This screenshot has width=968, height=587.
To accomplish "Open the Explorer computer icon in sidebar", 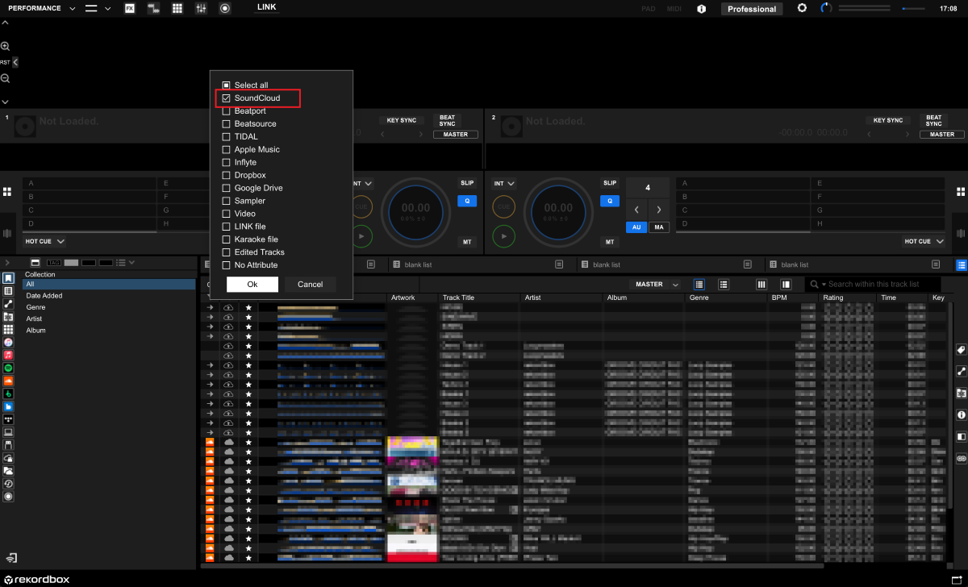I will tap(8, 432).
